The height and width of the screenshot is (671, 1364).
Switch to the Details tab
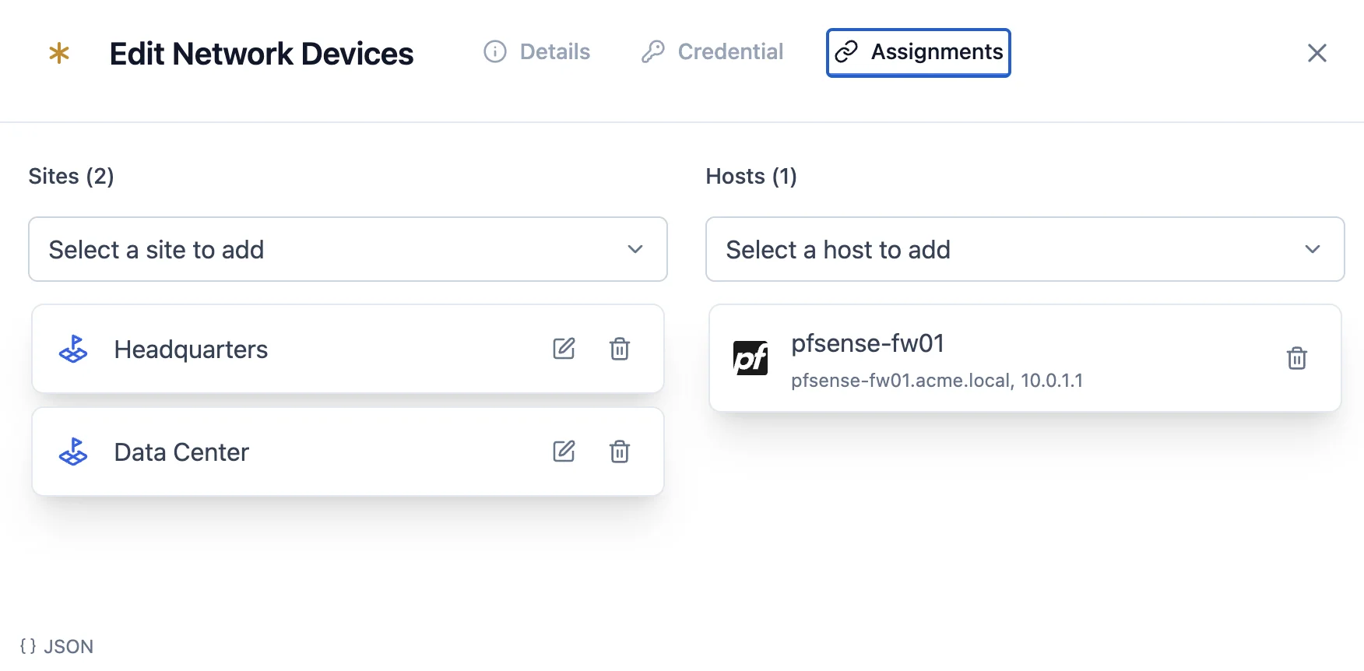coord(537,52)
